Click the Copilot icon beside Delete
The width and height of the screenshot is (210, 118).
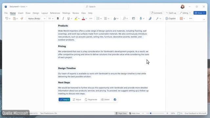(x=115, y=100)
